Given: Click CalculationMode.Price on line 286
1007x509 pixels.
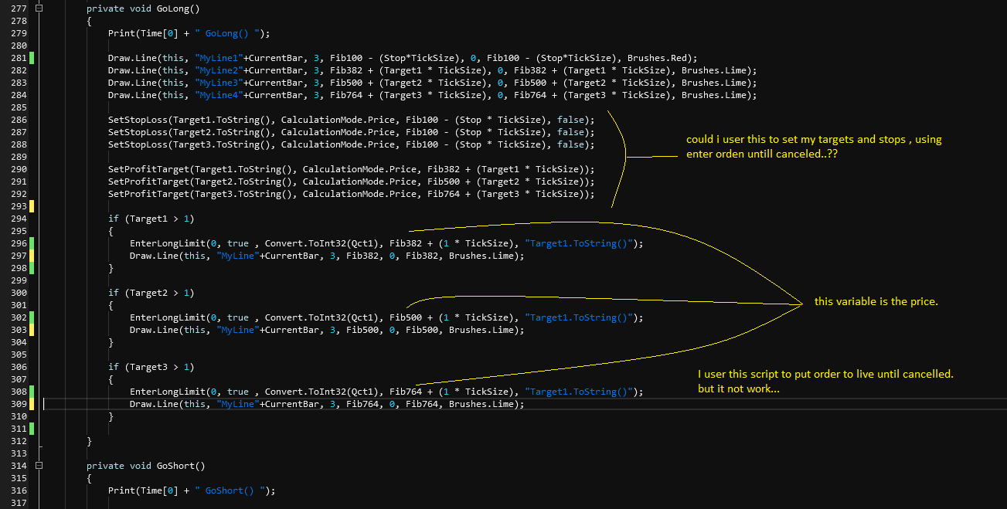Looking at the screenshot, I should 338,120.
